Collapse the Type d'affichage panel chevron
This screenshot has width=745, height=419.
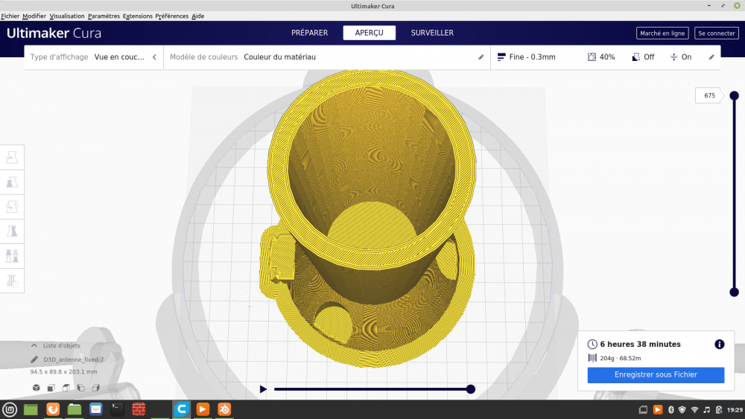[x=154, y=57]
